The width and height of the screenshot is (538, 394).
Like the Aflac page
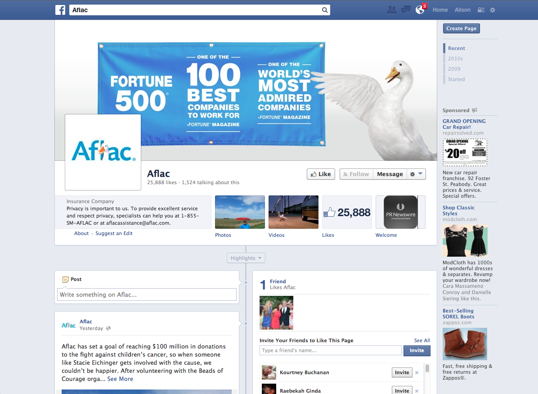click(x=321, y=174)
